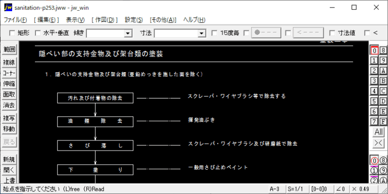Screen dimensions: 388x194
Task: Select layer 4 square button
Action: point(374,91)
